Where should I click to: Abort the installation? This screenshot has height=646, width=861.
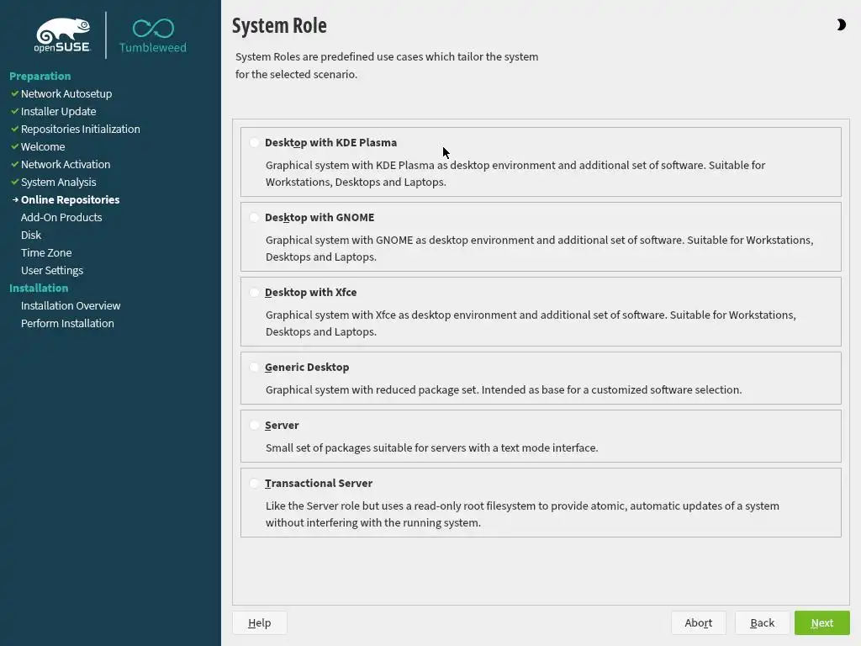[698, 622]
